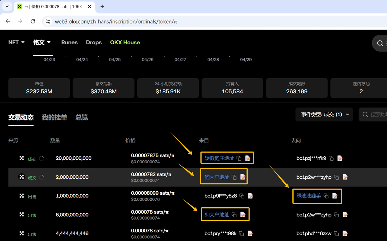Click note icon next to bc1pry***t98k
This screenshot has width=387, height=241.
coord(250,233)
